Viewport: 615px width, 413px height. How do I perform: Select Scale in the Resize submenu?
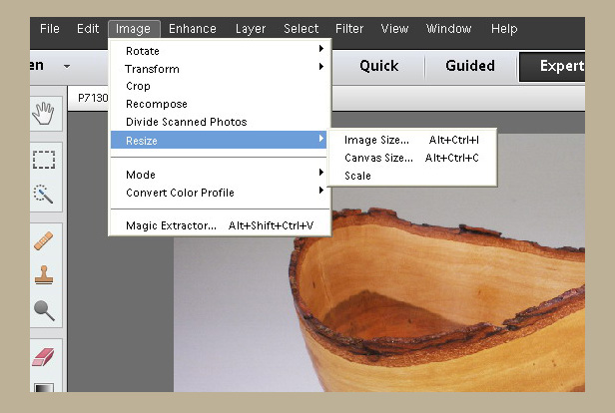358,176
